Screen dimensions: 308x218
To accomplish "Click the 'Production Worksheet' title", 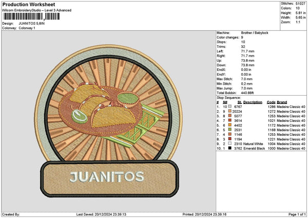I will tap(29, 4).
